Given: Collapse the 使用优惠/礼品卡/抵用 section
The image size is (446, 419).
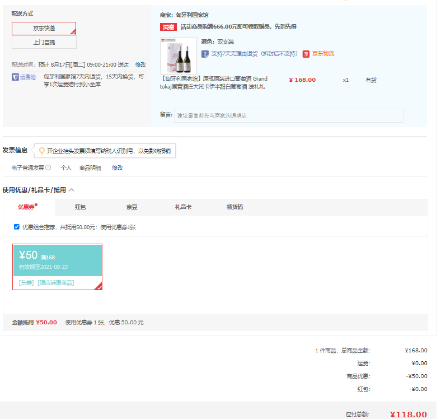Looking at the screenshot, I should (72, 190).
